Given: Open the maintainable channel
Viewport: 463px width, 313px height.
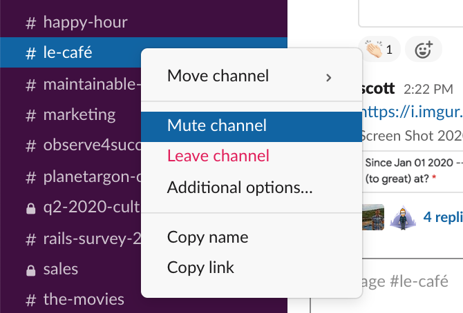Looking at the screenshot, I should (71, 84).
